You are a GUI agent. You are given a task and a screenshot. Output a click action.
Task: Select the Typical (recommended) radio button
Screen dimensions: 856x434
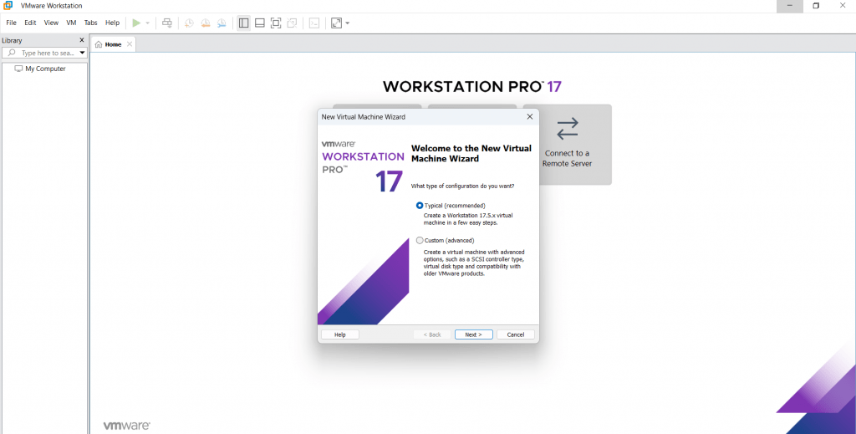pos(420,206)
